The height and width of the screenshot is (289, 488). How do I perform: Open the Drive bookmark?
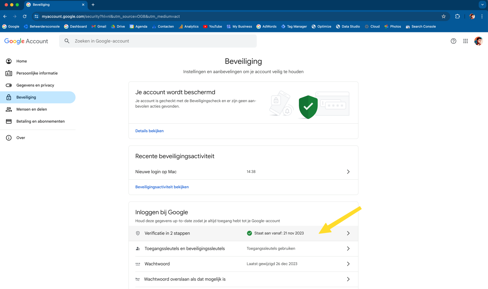coord(118,26)
